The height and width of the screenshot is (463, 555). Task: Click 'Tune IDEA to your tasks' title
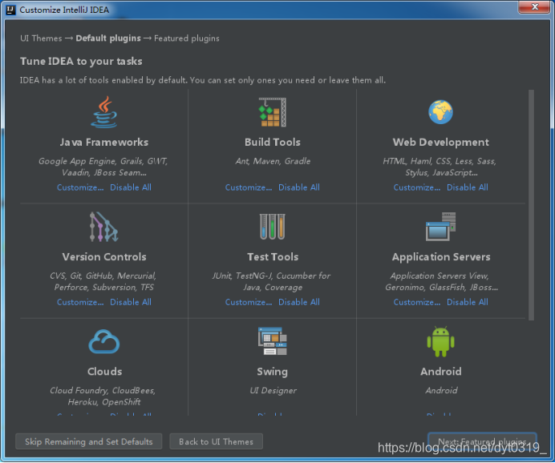click(x=81, y=61)
